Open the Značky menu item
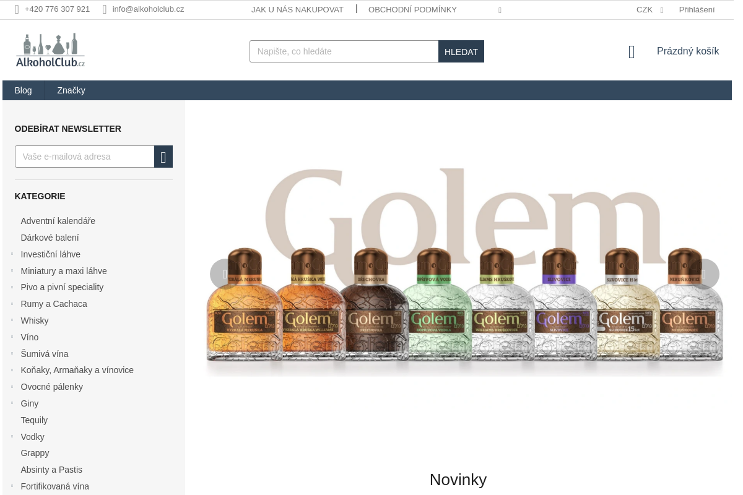 coord(71,90)
